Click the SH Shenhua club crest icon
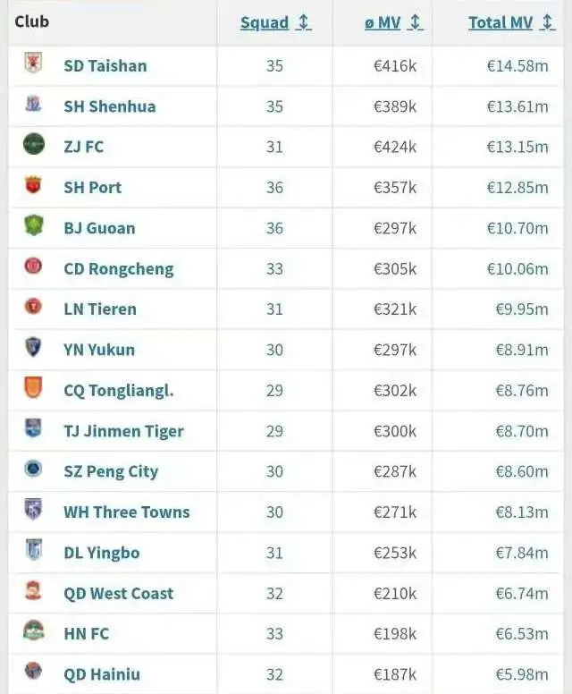 (33, 104)
